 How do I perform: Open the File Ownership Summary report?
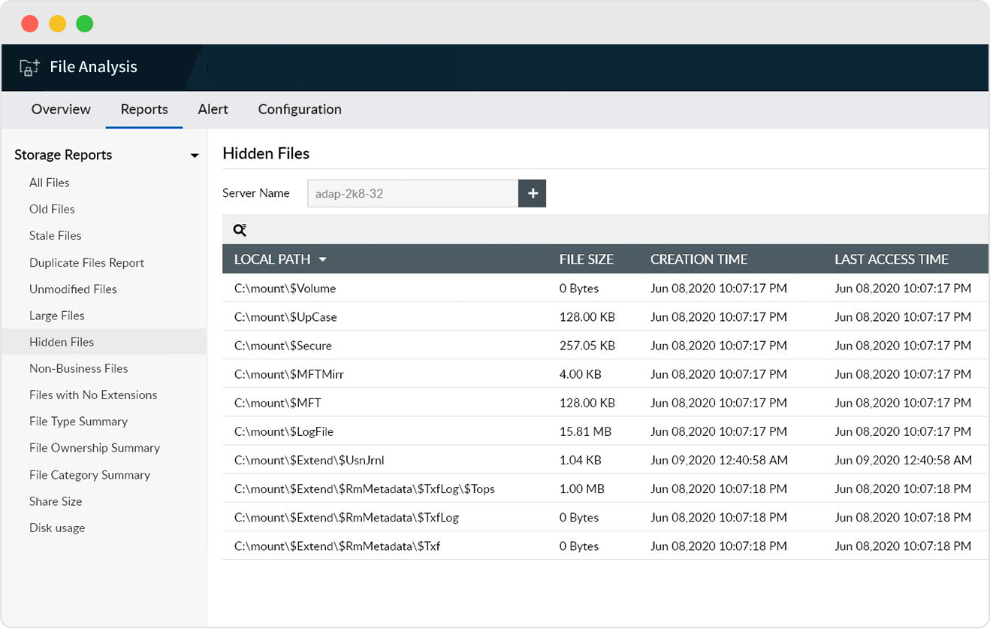click(95, 448)
